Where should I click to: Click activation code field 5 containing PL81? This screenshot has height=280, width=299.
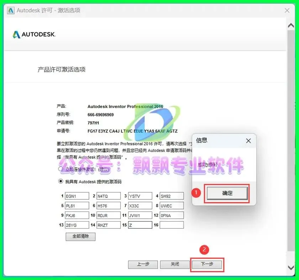77,206
